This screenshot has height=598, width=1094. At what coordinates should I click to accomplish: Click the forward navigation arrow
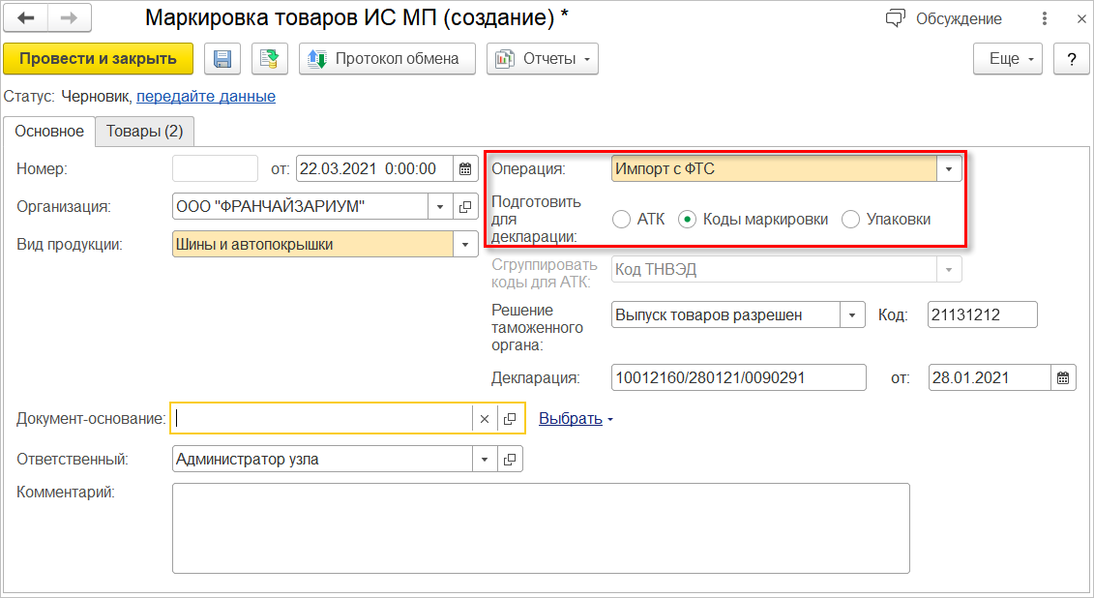pyautogui.click(x=69, y=18)
